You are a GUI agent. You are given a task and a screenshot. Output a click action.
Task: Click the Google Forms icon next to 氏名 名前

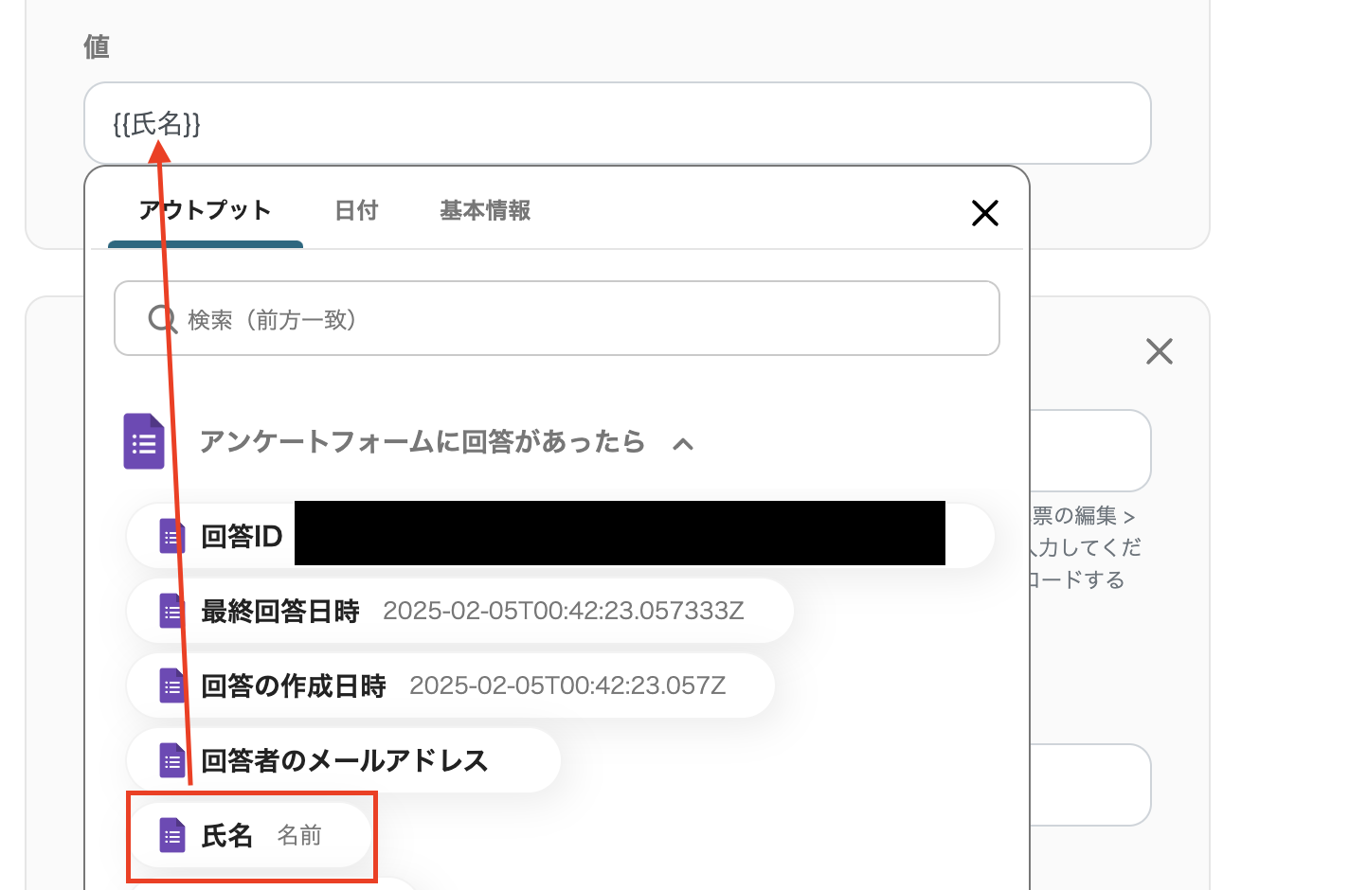(x=171, y=835)
